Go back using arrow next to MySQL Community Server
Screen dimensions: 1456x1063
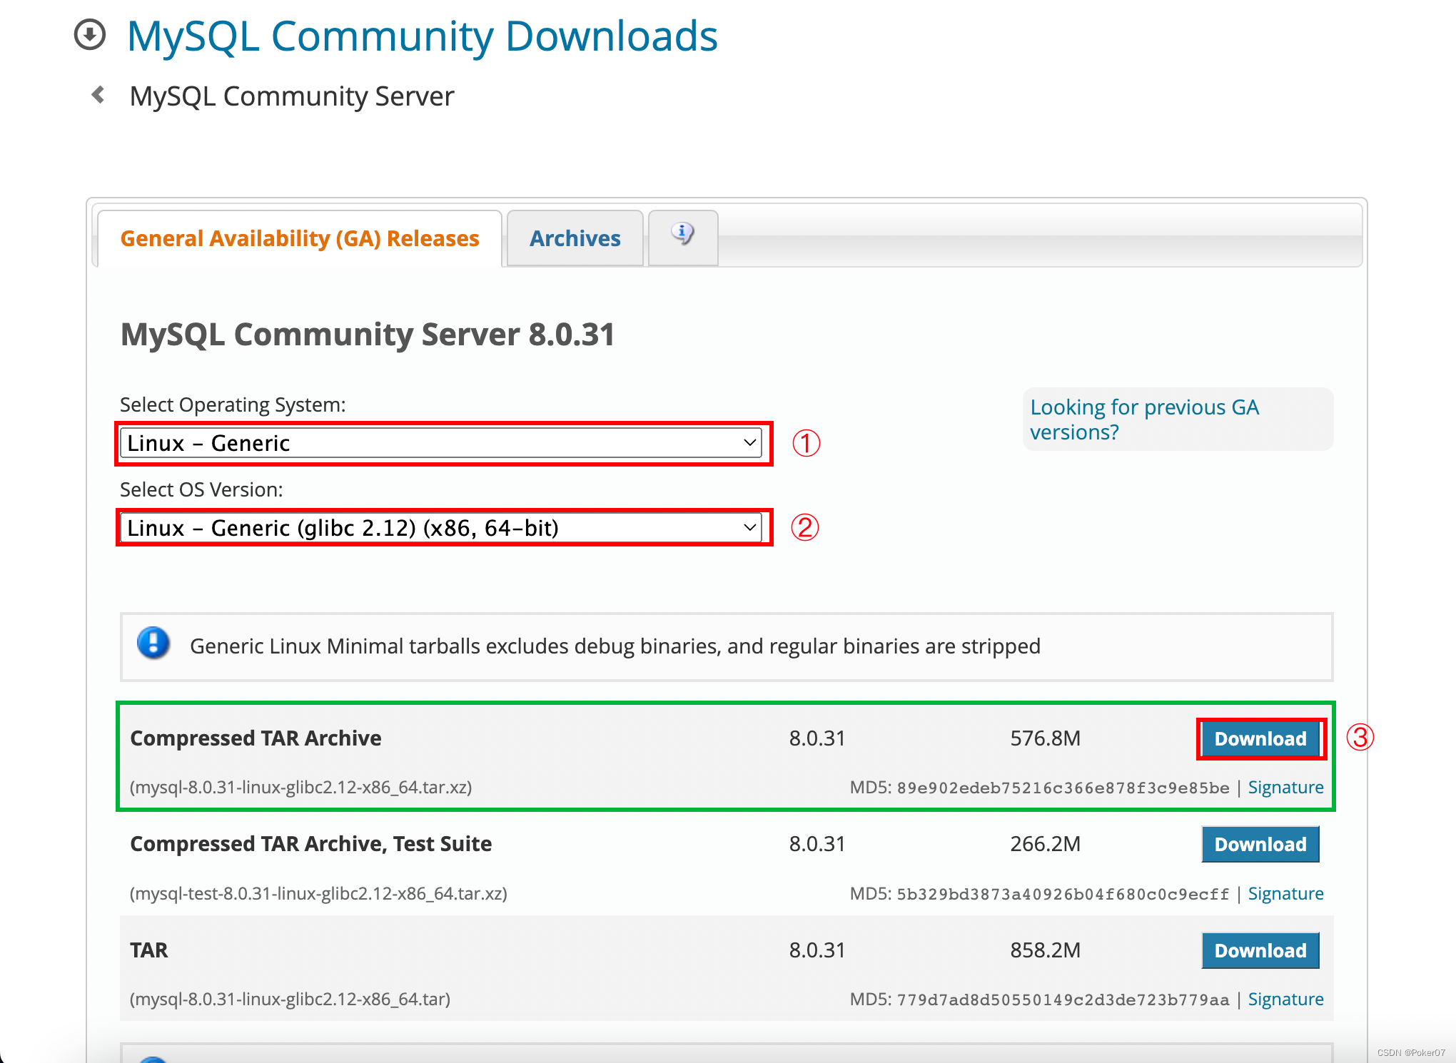(98, 95)
